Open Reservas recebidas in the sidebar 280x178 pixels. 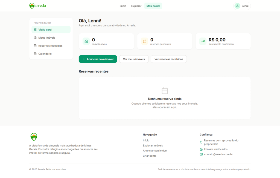tap(51, 46)
